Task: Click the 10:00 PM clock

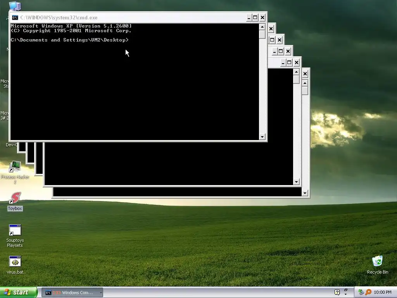Action: point(383,292)
